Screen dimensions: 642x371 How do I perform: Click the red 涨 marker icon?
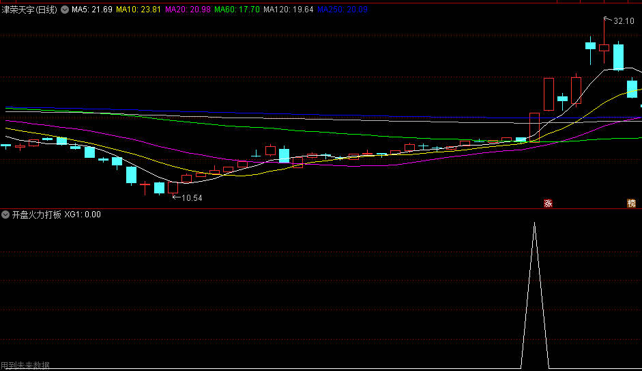tap(548, 204)
